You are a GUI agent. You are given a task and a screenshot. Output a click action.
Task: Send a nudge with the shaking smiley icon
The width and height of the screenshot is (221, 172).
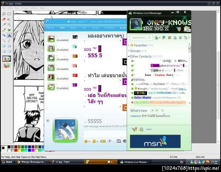click(103, 141)
